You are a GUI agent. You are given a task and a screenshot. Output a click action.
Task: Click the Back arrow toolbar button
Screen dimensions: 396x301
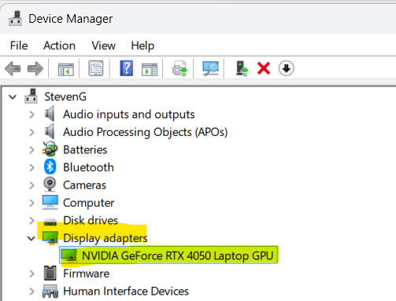(13, 68)
